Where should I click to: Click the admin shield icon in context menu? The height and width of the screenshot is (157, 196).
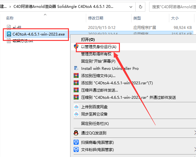[x=76, y=47]
